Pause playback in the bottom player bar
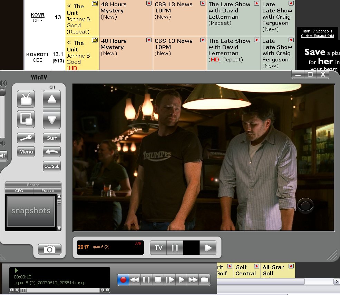Viewport: 340px width, 295px height. [146, 279]
